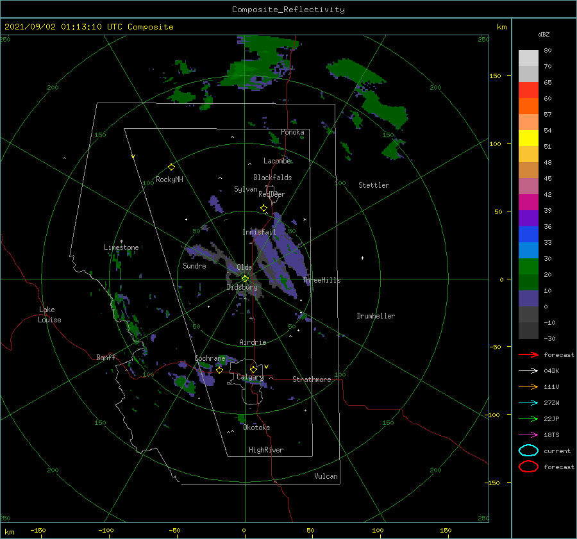
Task: Choose the white 80 dBZ swatch at legend top
Action: click(528, 58)
